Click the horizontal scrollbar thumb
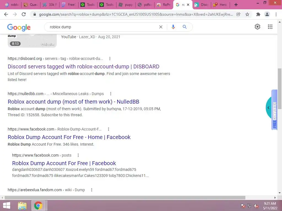Image resolution: width=282 pixels, height=211 pixels. pyautogui.click(x=125, y=198)
